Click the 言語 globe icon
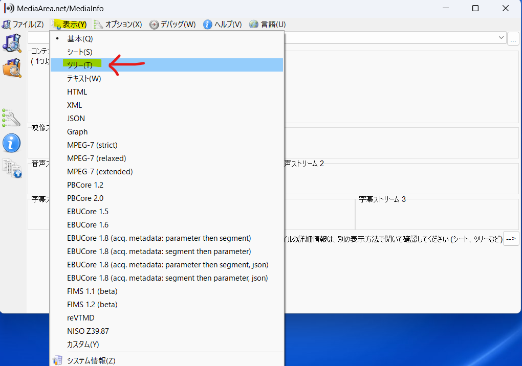This screenshot has width=522, height=366. pos(254,24)
